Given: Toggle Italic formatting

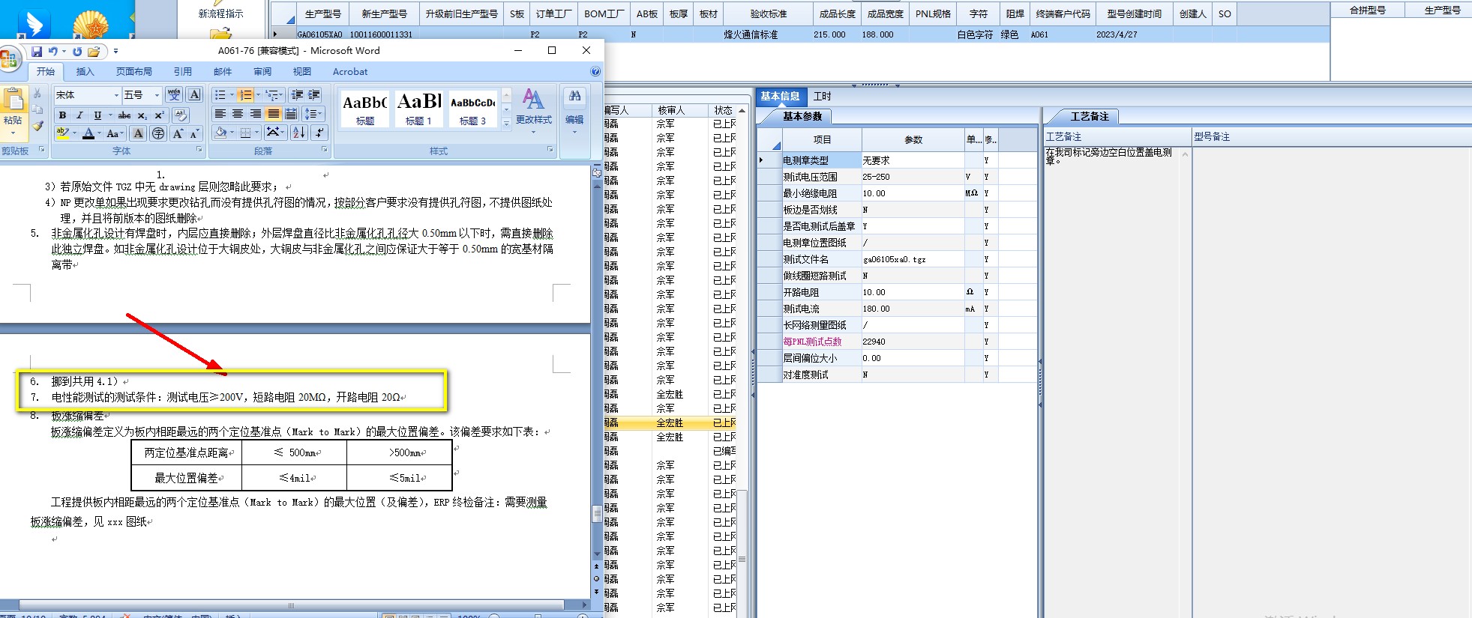Looking at the screenshot, I should (x=79, y=115).
